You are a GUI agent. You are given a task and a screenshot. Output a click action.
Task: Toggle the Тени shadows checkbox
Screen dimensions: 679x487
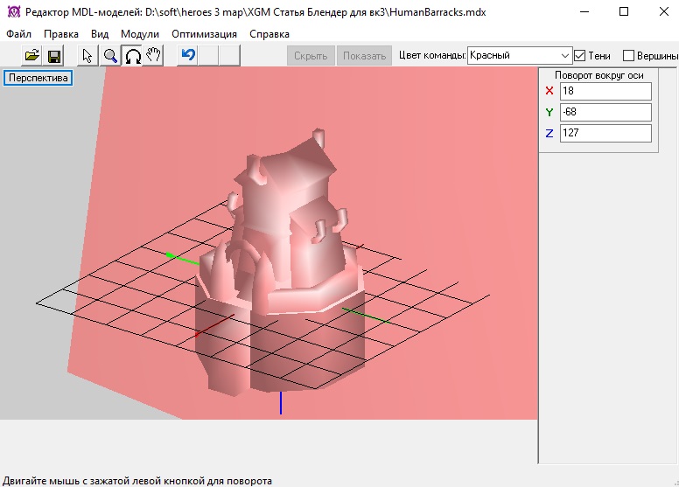pos(580,55)
